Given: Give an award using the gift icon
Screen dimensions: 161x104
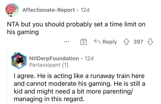Looking at the screenshot, I should [x=84, y=42].
